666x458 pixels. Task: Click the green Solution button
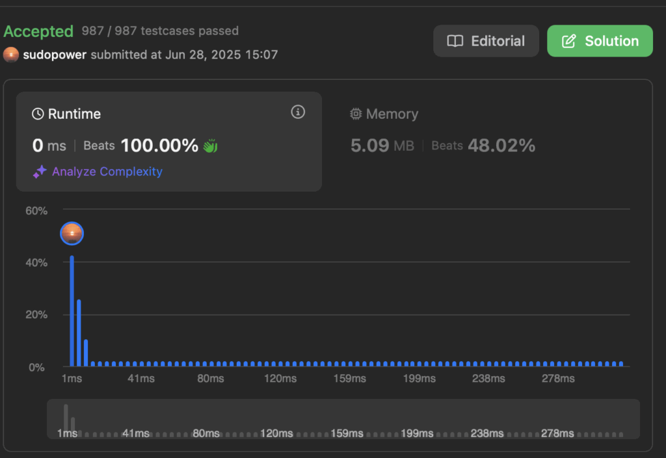click(600, 41)
